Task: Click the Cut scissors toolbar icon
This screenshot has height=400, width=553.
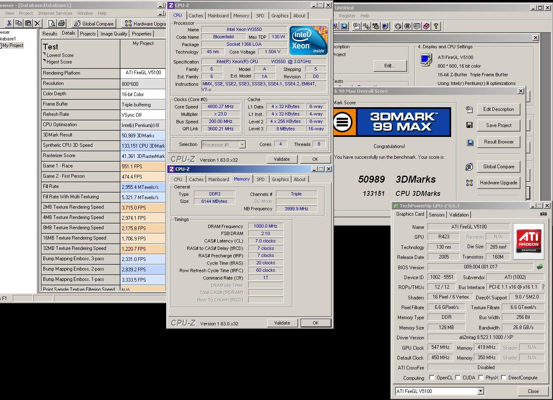Action: coord(8,24)
